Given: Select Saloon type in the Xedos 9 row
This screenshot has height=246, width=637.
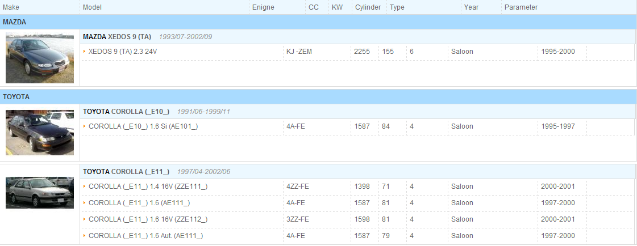Looking at the screenshot, I should [x=462, y=52].
